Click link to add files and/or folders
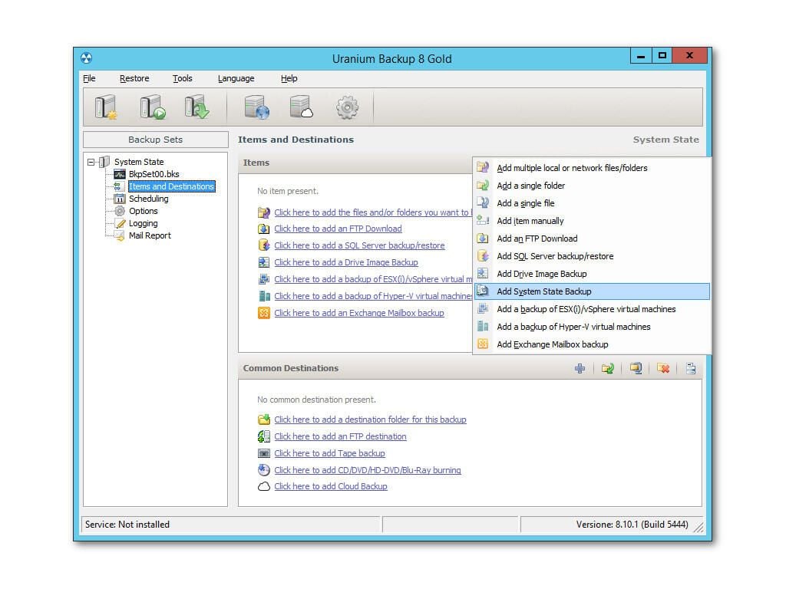The height and width of the screenshot is (589, 786). pyautogui.click(x=373, y=212)
